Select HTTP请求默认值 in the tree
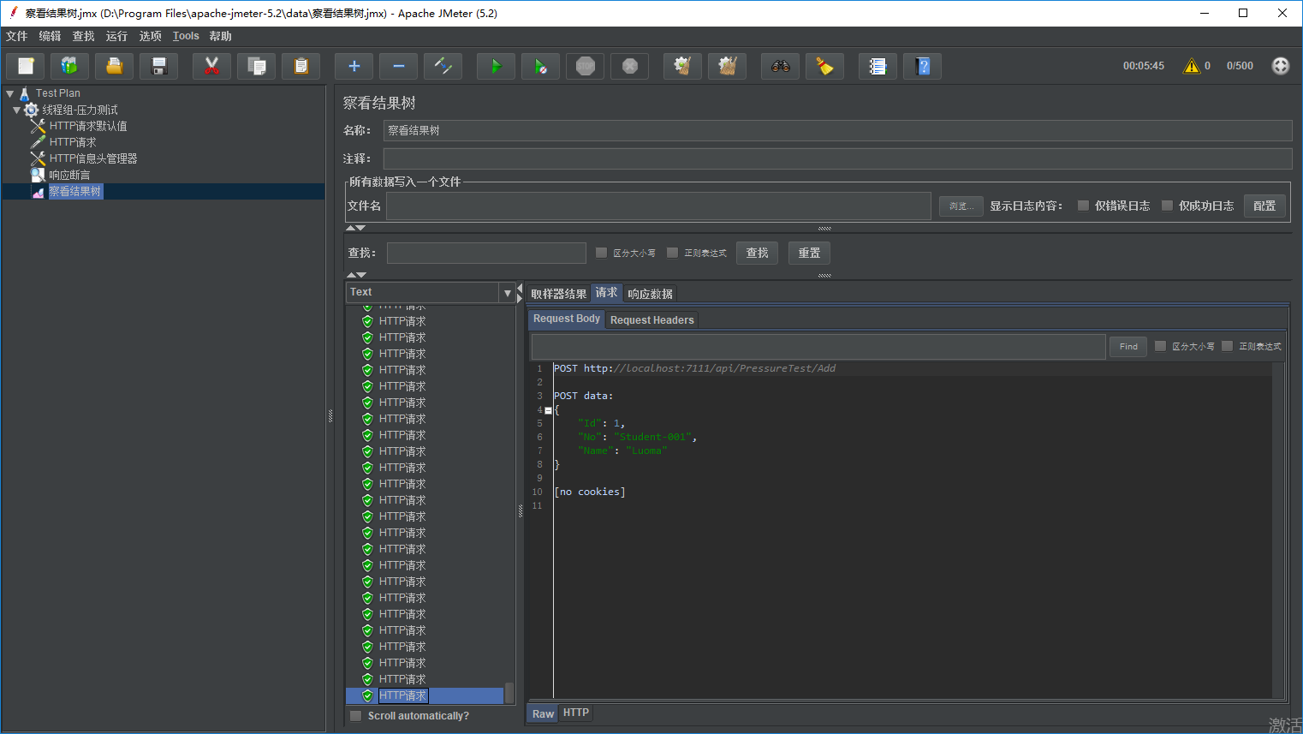Viewport: 1303px width, 734px height. (88, 126)
